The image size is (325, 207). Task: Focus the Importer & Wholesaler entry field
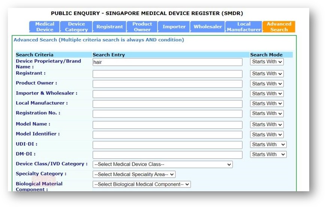tap(167, 94)
